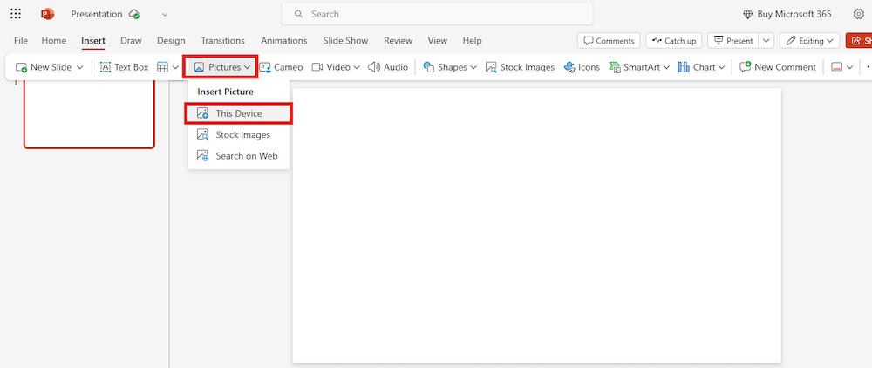Screen dimensions: 872x368
Task: Click the Audio speaker button
Action: pyautogui.click(x=388, y=67)
